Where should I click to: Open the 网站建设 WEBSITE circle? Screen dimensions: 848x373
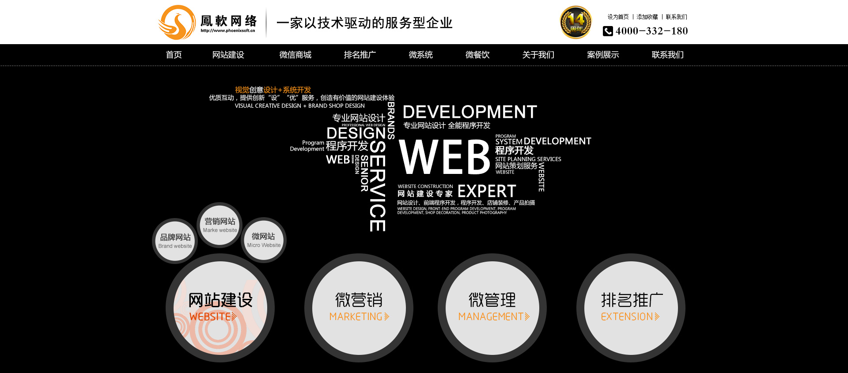(x=220, y=308)
